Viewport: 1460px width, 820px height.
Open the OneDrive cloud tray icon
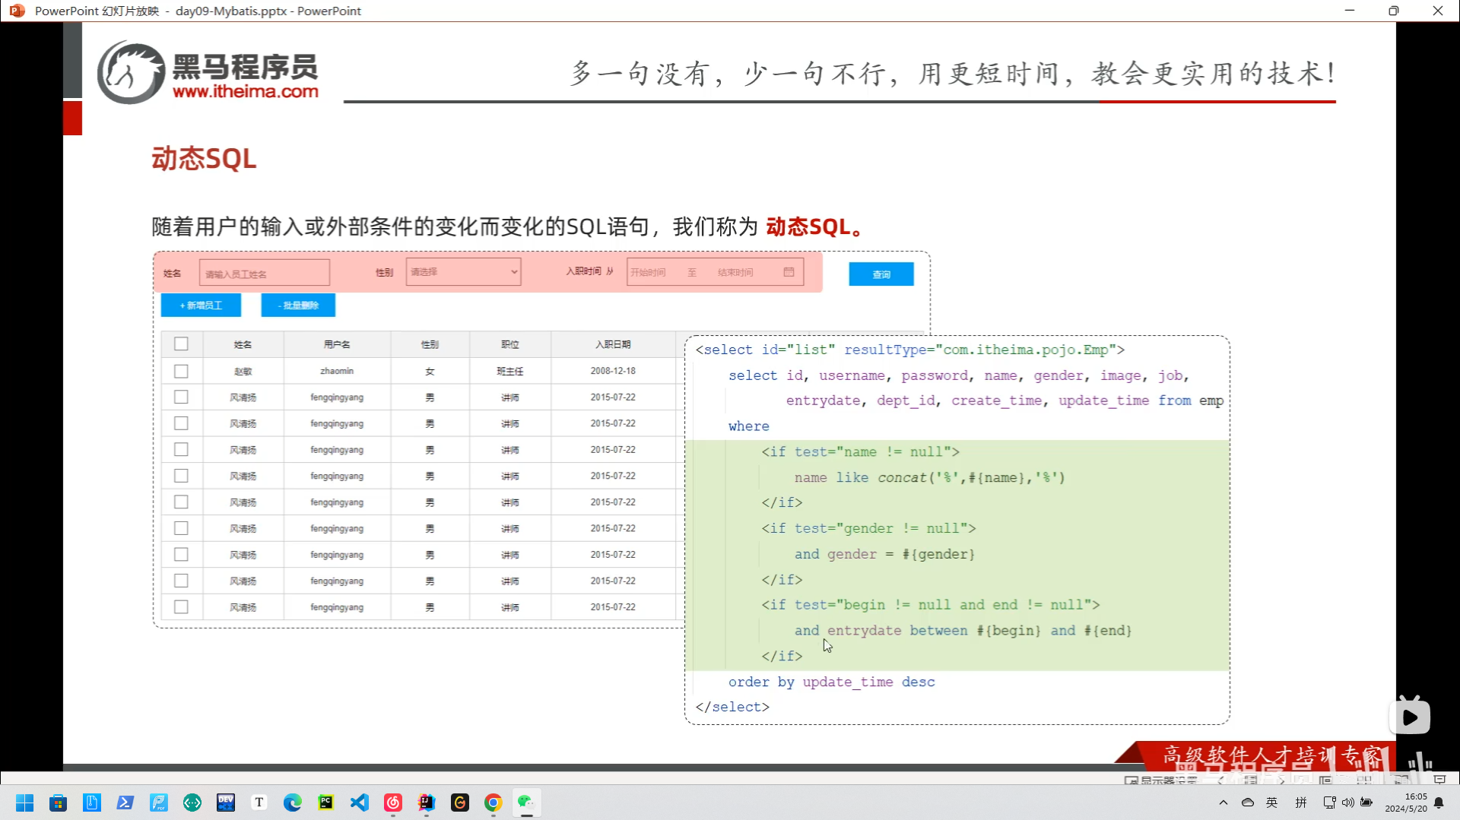tap(1248, 803)
